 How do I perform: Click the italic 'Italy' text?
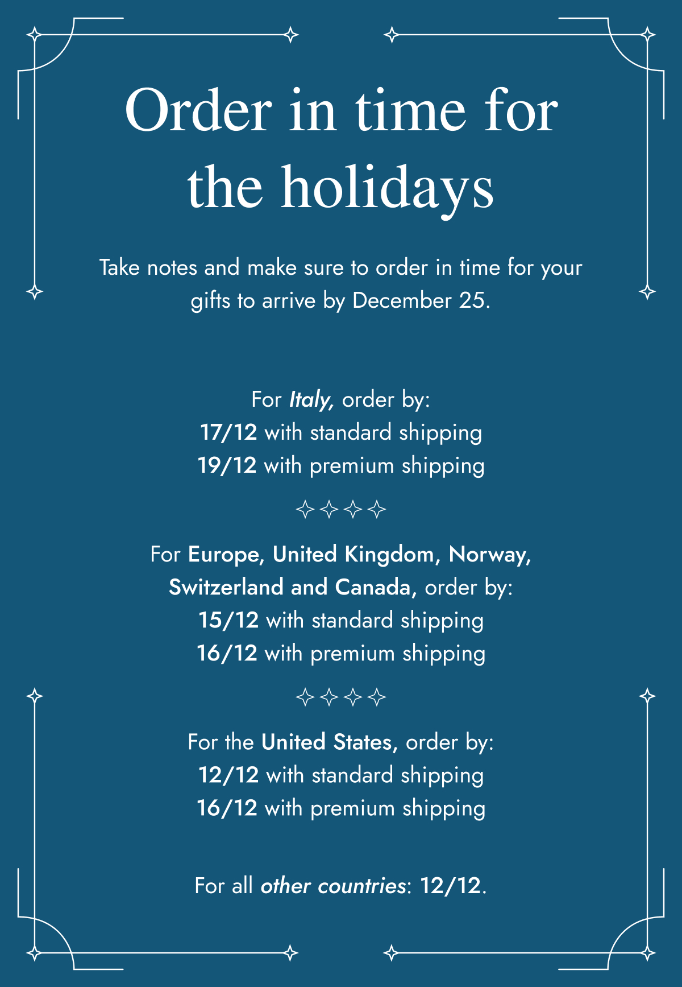pos(311,400)
